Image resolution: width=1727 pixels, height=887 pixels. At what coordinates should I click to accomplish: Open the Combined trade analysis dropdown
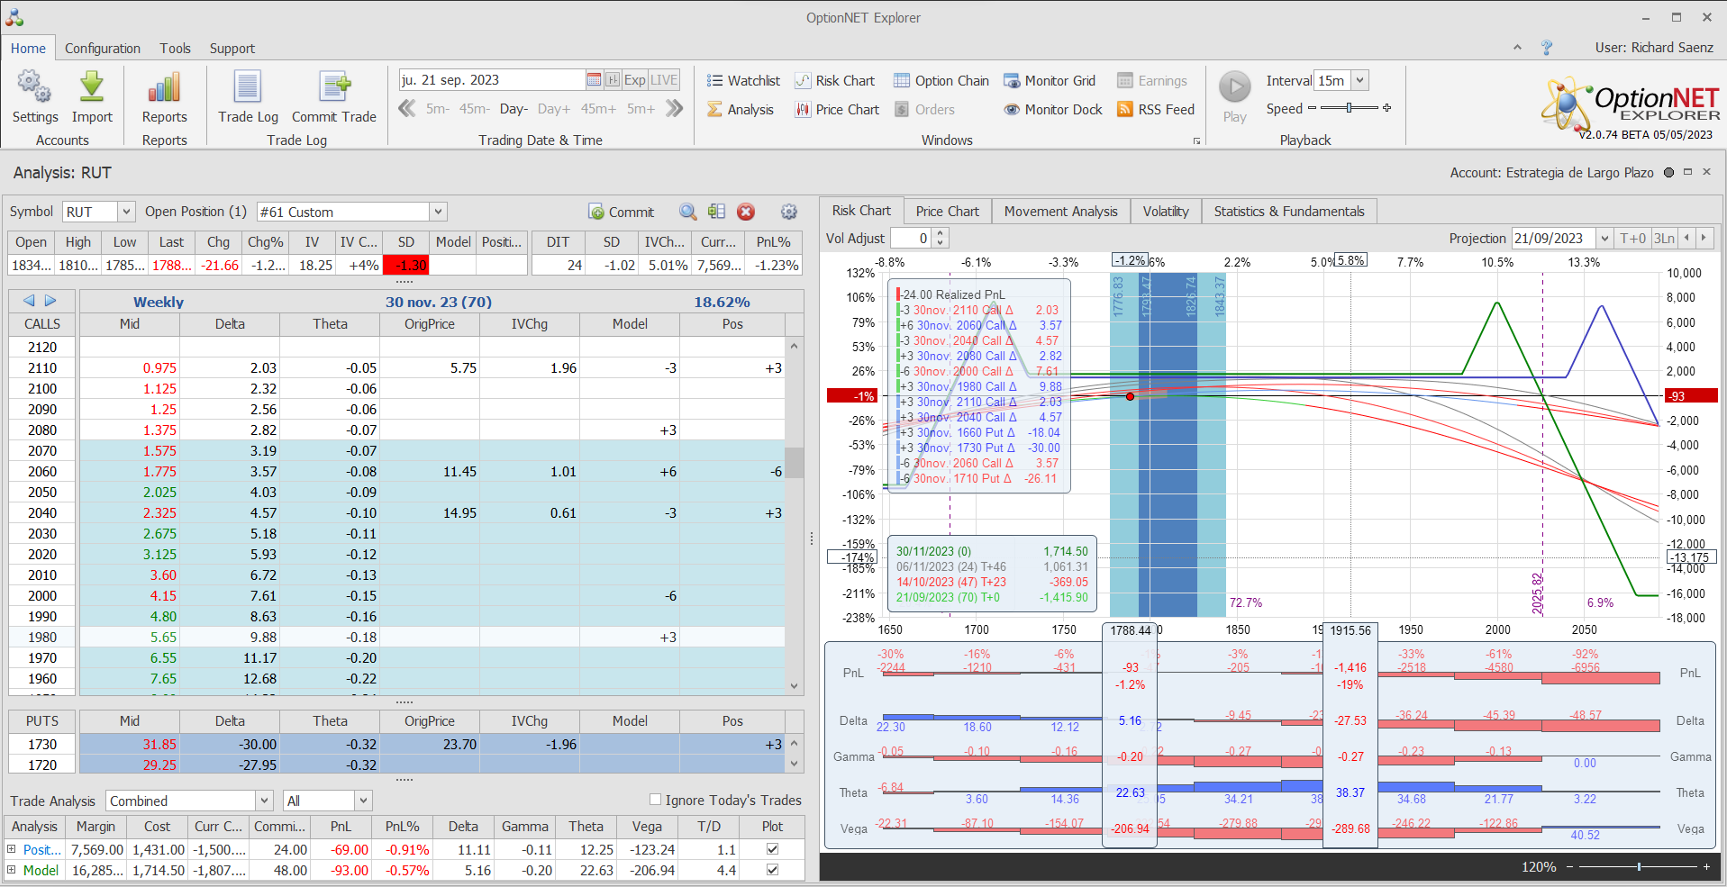tap(264, 801)
